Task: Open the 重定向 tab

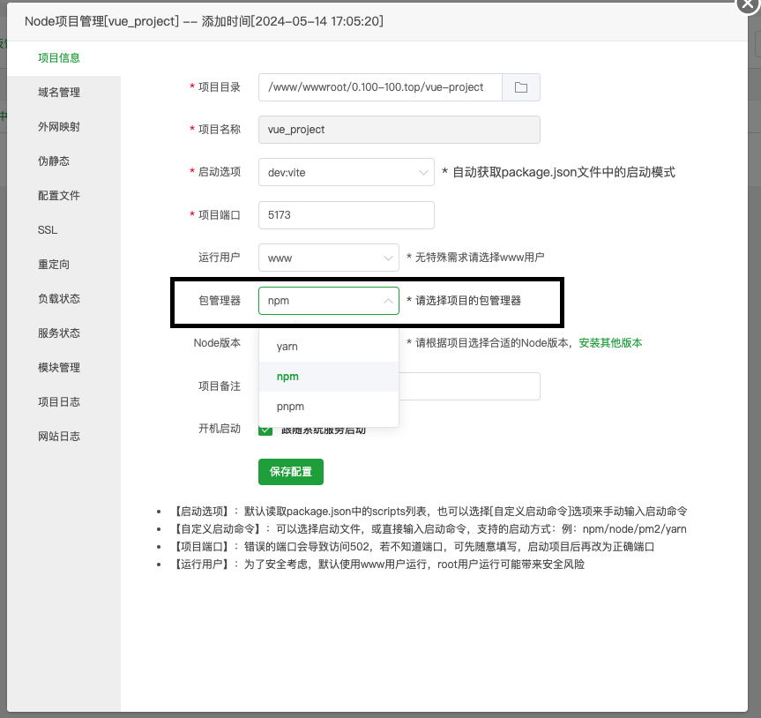Action: pos(63,265)
